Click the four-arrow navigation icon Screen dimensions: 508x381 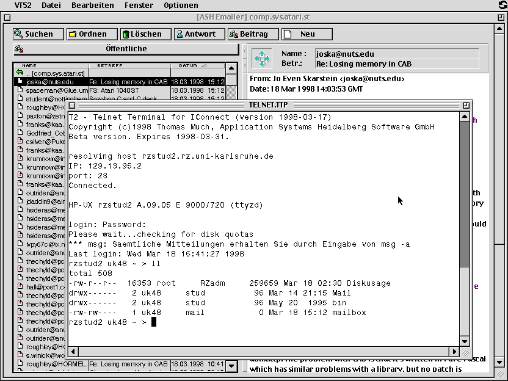pyautogui.click(x=262, y=59)
